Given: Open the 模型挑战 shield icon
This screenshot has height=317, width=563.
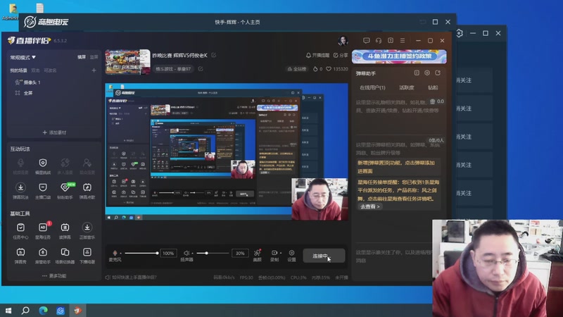Looking at the screenshot, I should click(x=43, y=166).
